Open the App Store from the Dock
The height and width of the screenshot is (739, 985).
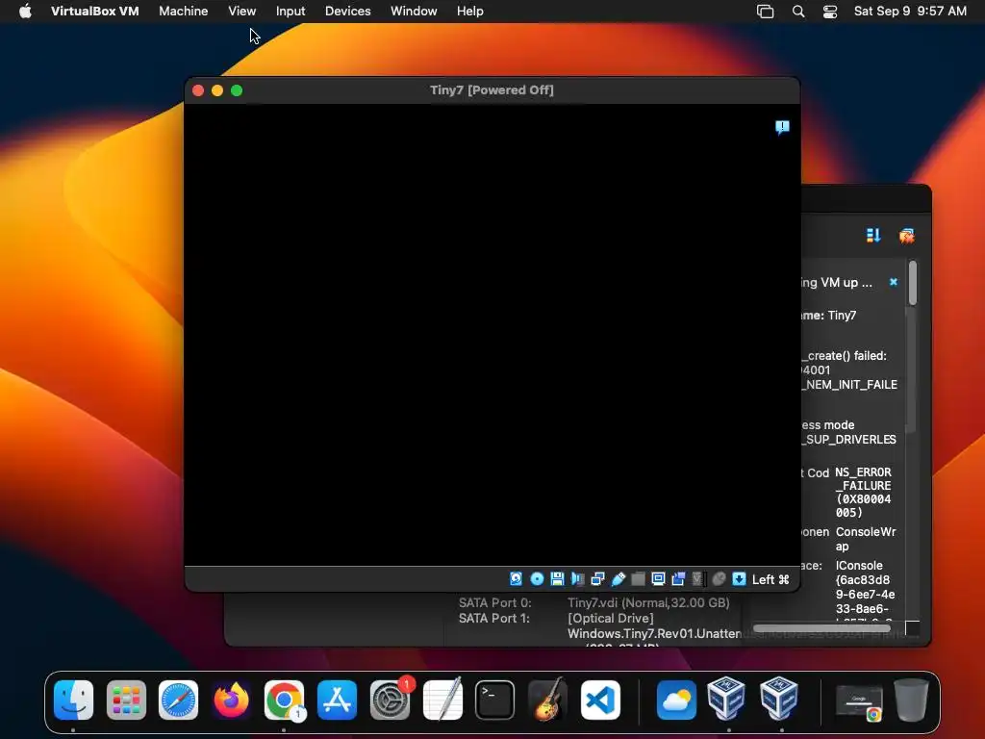coord(338,700)
